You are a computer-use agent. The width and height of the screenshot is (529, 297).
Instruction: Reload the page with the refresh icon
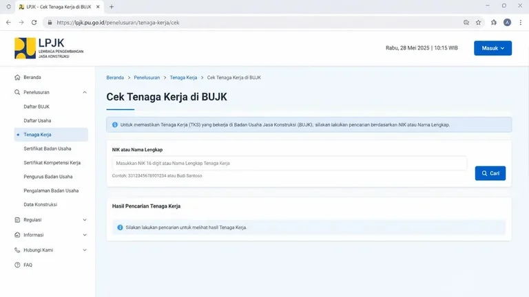pos(34,23)
